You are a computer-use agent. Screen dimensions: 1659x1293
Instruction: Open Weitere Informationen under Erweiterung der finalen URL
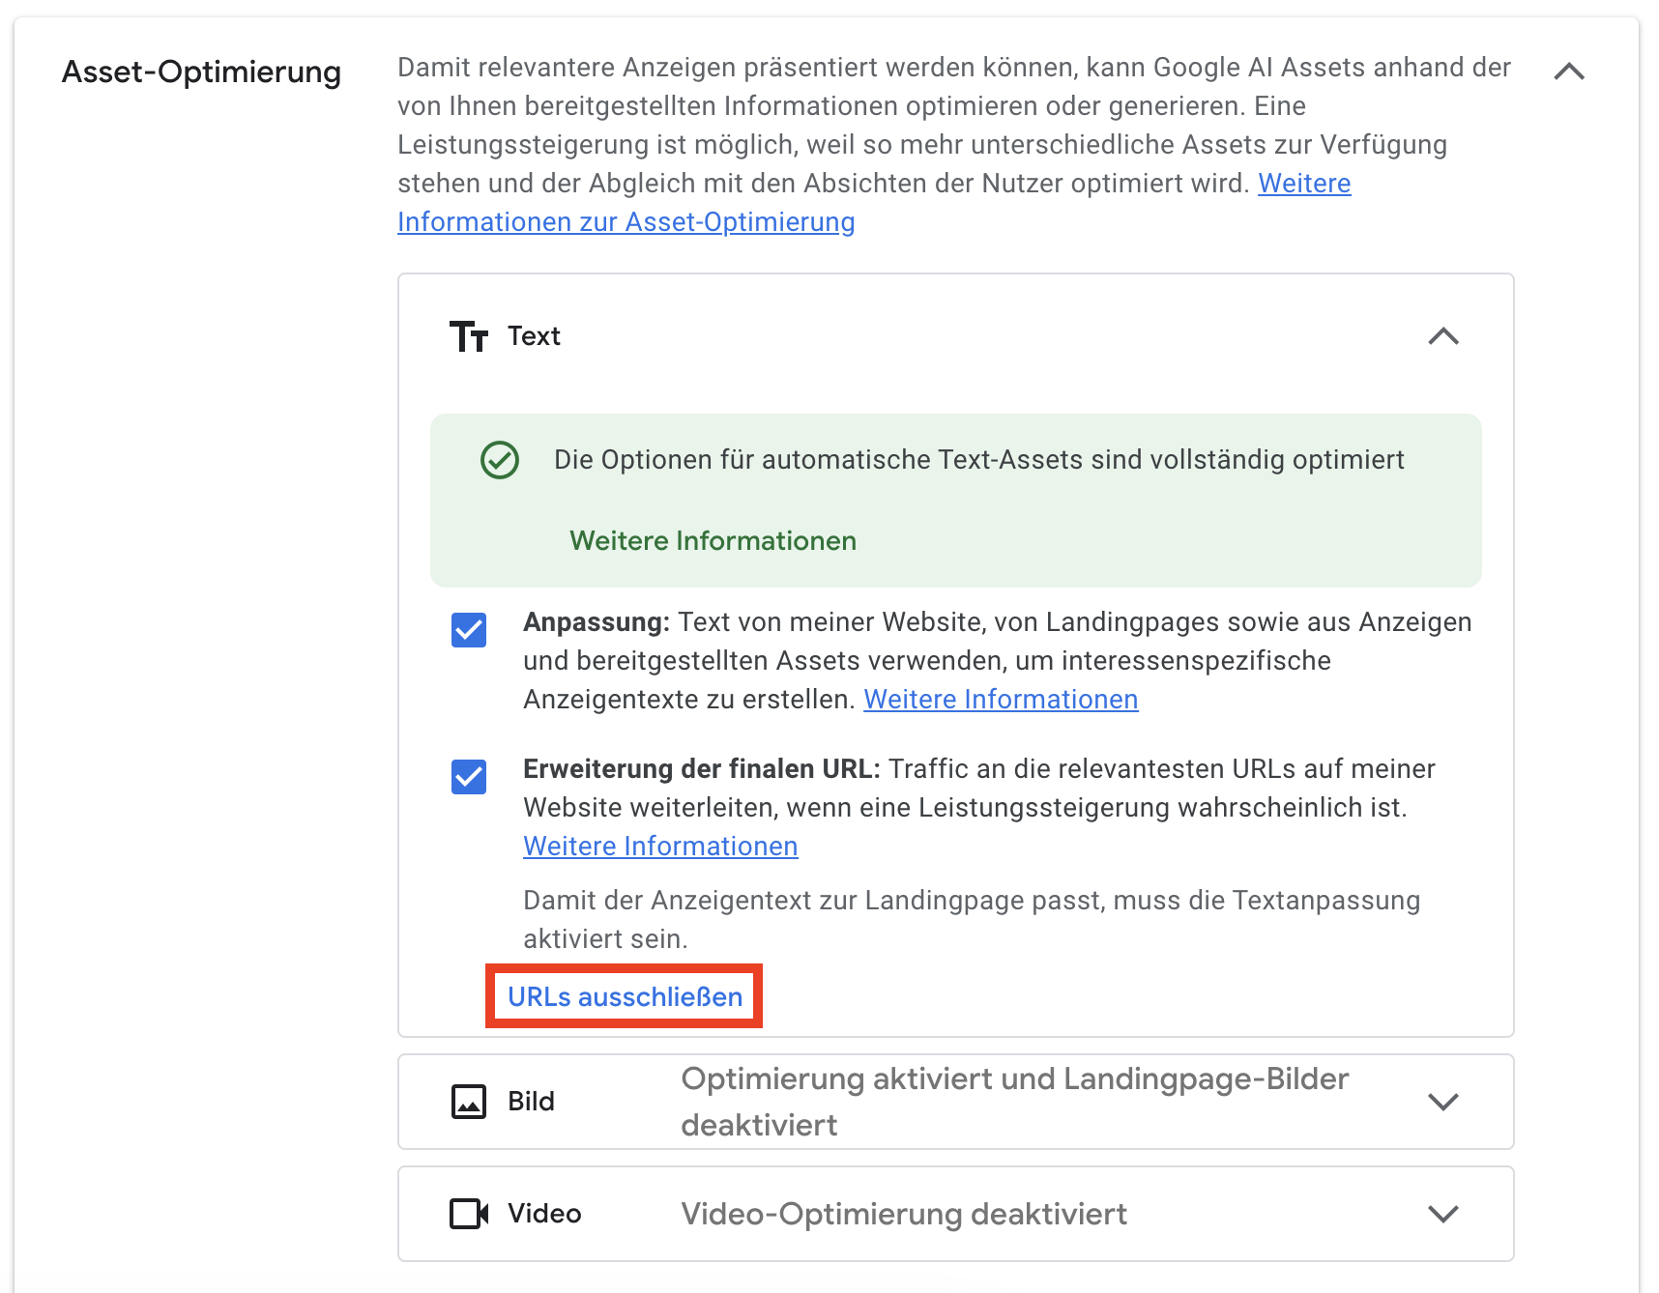pyautogui.click(x=660, y=846)
